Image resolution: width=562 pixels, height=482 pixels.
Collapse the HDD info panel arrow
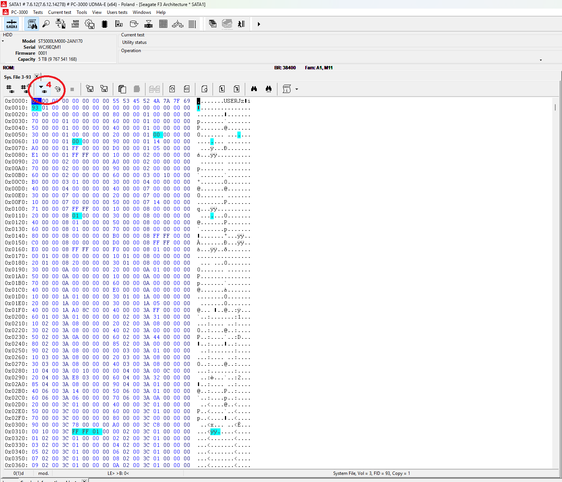point(3,41)
